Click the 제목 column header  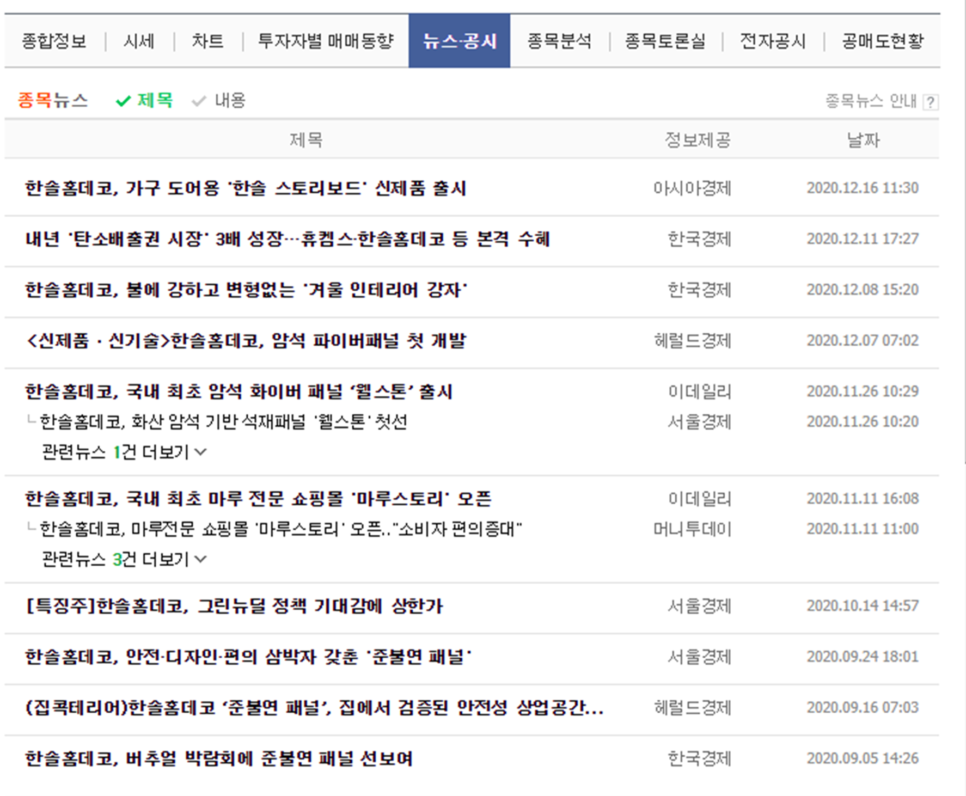[x=305, y=140]
